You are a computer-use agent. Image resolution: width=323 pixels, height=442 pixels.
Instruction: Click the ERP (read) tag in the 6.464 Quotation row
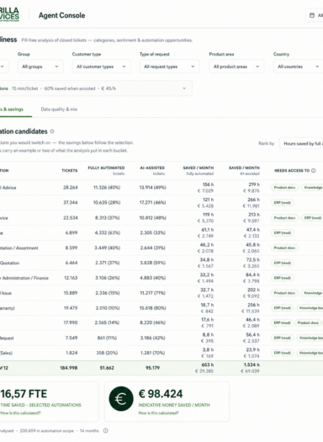tap(283, 263)
